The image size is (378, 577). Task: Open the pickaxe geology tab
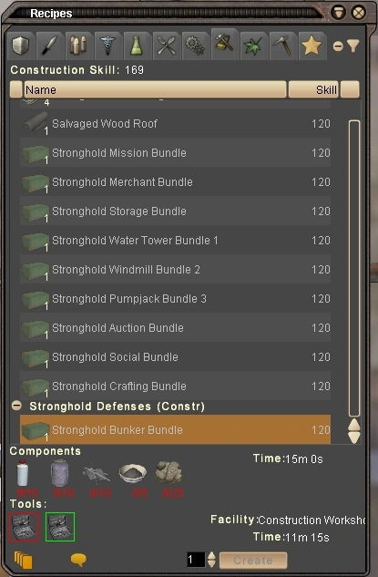[282, 46]
